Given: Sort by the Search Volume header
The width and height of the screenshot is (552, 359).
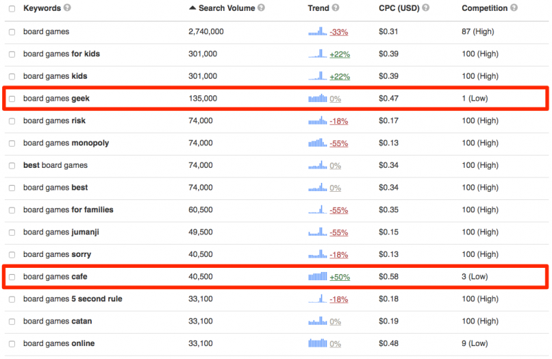Looking at the screenshot, I should click(227, 8).
